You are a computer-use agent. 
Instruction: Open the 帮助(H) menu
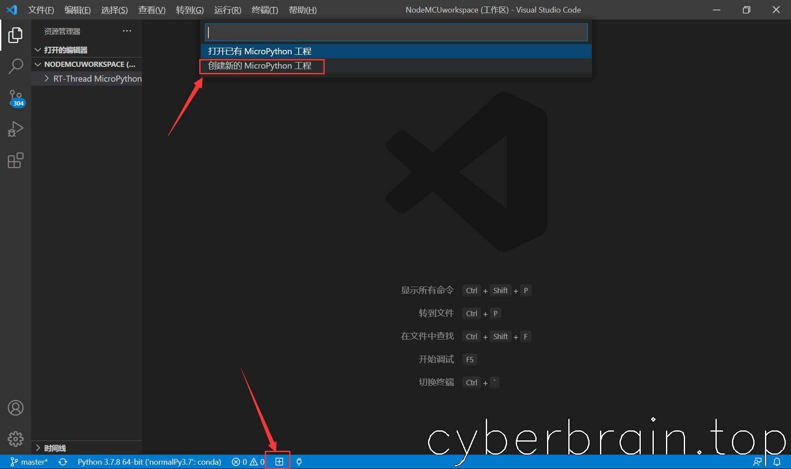[x=303, y=10]
